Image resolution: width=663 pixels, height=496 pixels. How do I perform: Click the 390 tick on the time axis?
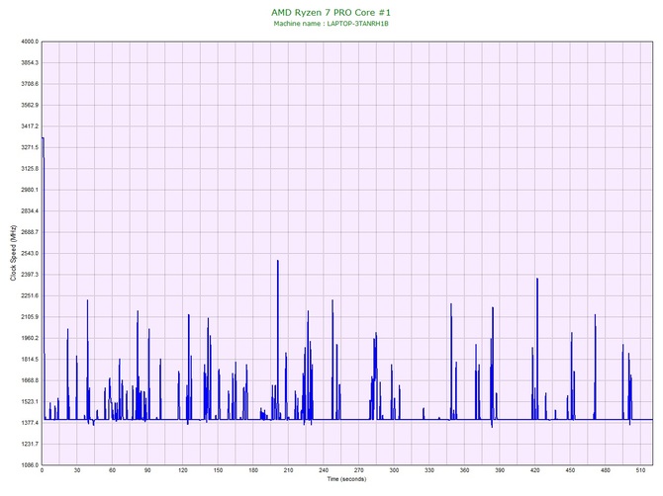point(500,470)
